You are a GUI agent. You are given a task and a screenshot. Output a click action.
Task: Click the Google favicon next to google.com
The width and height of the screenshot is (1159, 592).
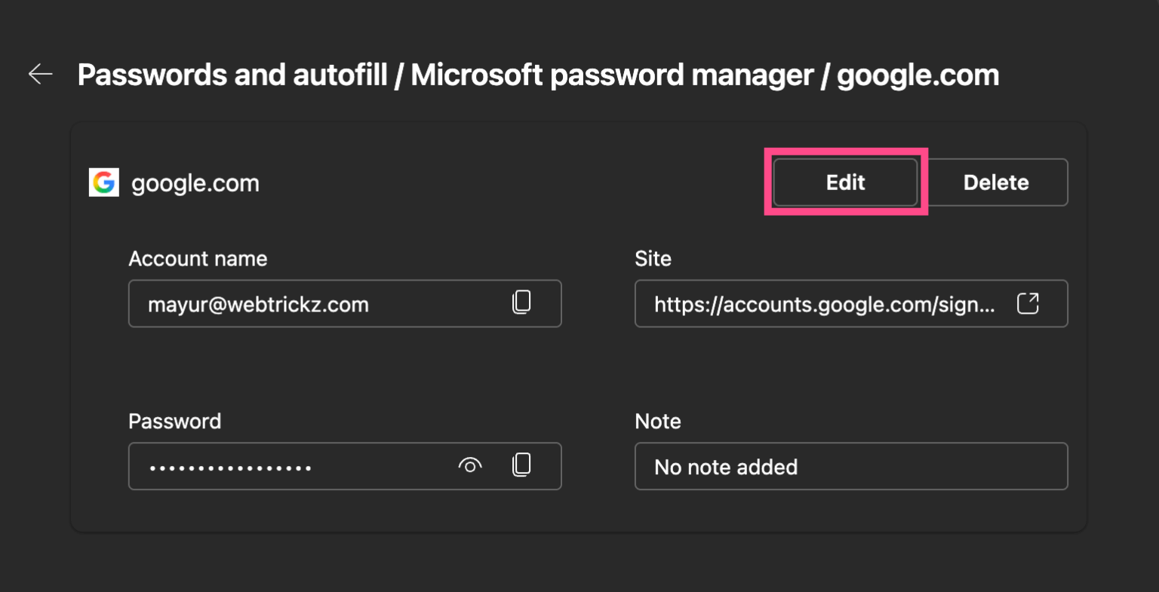(104, 182)
